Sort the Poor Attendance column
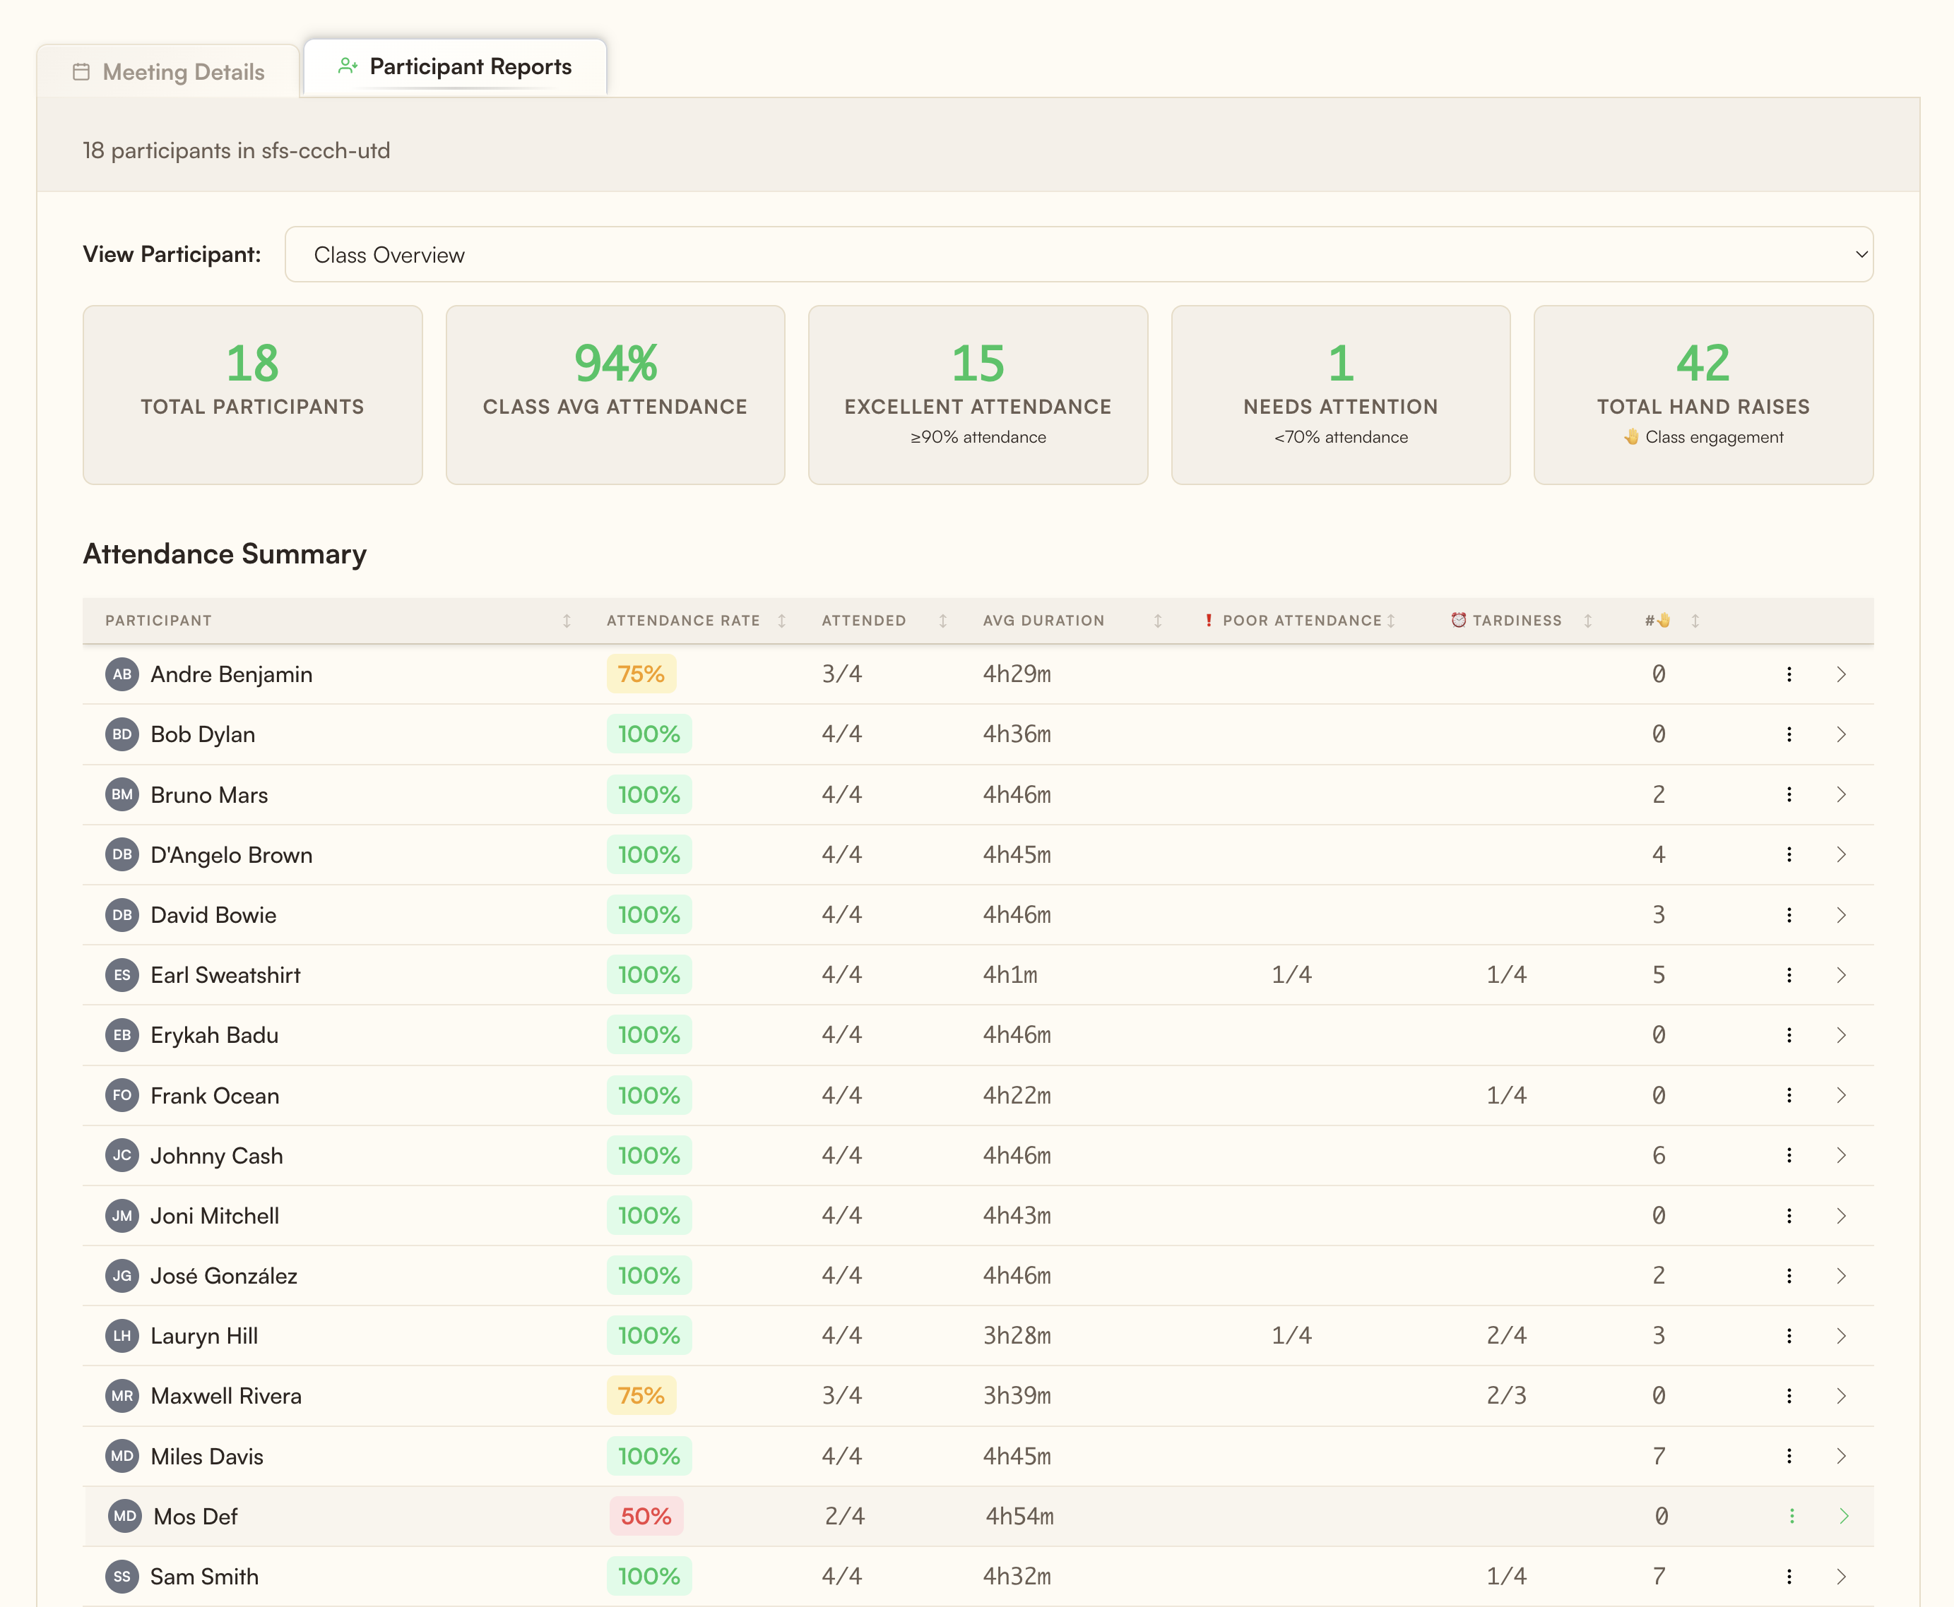Screen dimensions: 1954x1607 click(1391, 621)
